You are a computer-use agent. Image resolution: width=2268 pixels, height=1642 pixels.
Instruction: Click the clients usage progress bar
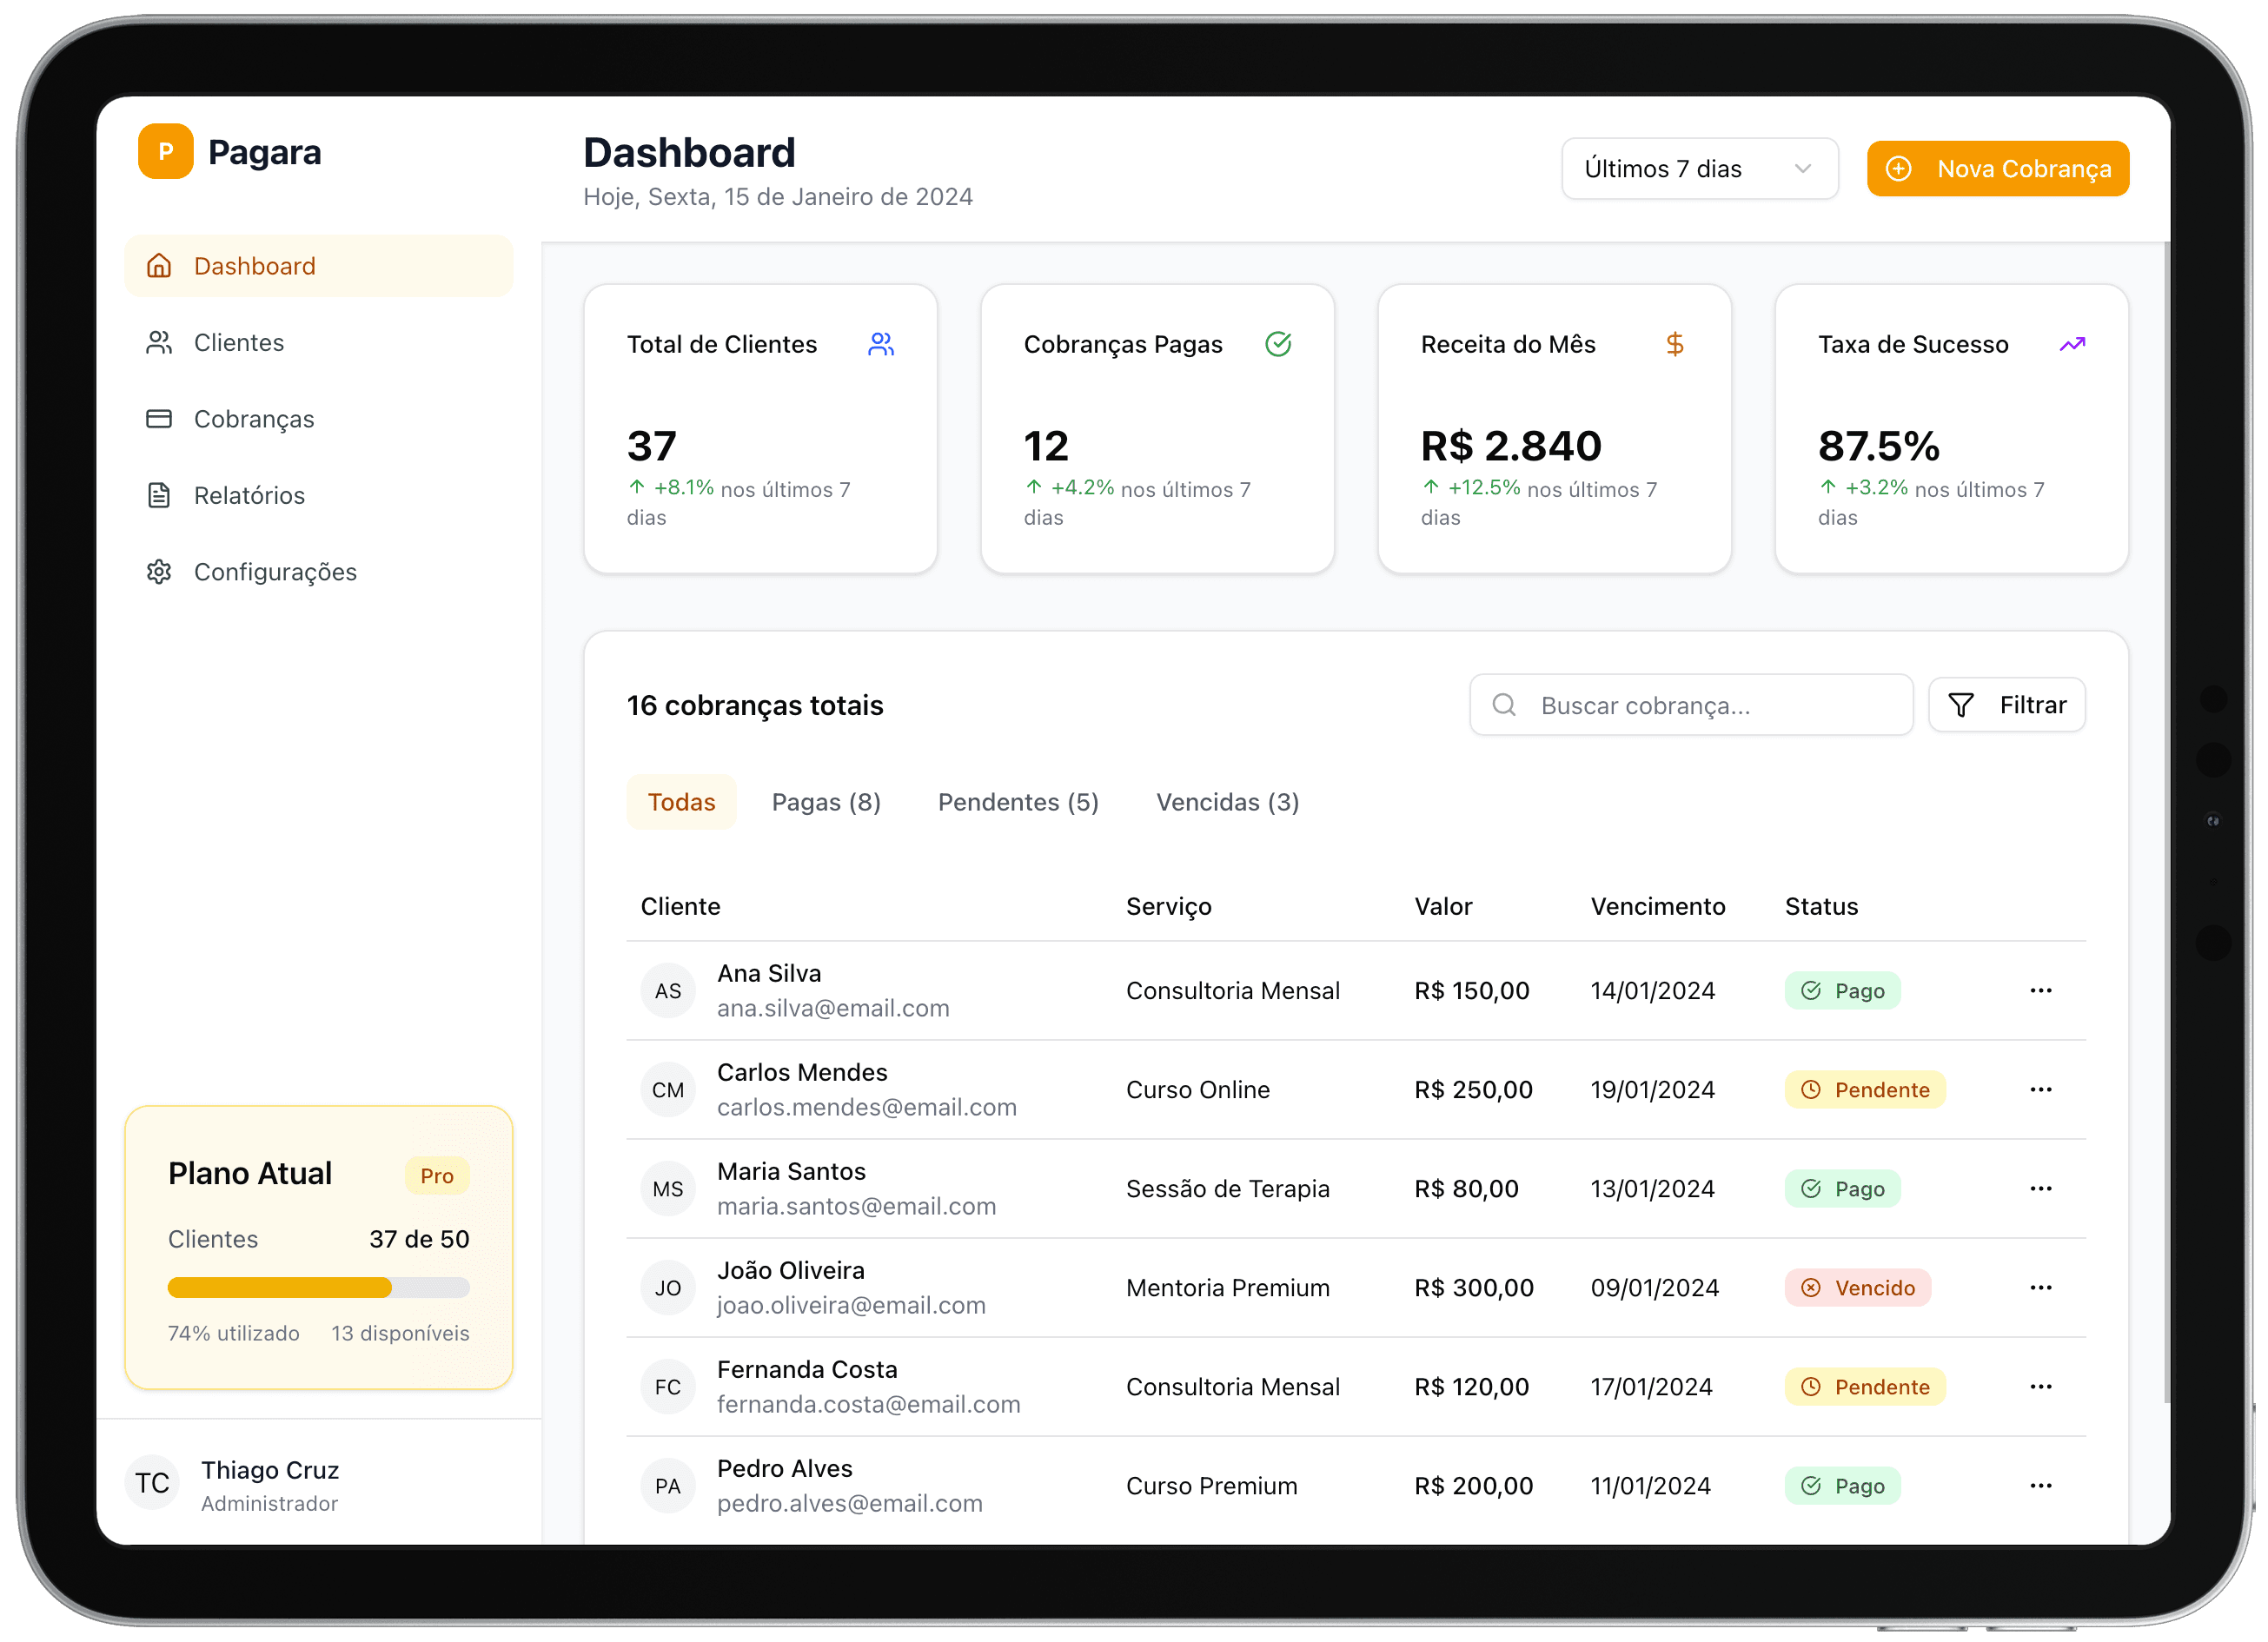tap(318, 1288)
